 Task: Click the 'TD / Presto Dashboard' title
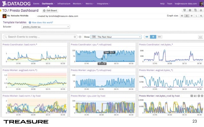coord(20,11)
